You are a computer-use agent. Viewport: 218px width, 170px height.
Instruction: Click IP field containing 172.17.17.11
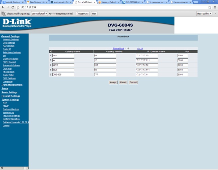147,75
